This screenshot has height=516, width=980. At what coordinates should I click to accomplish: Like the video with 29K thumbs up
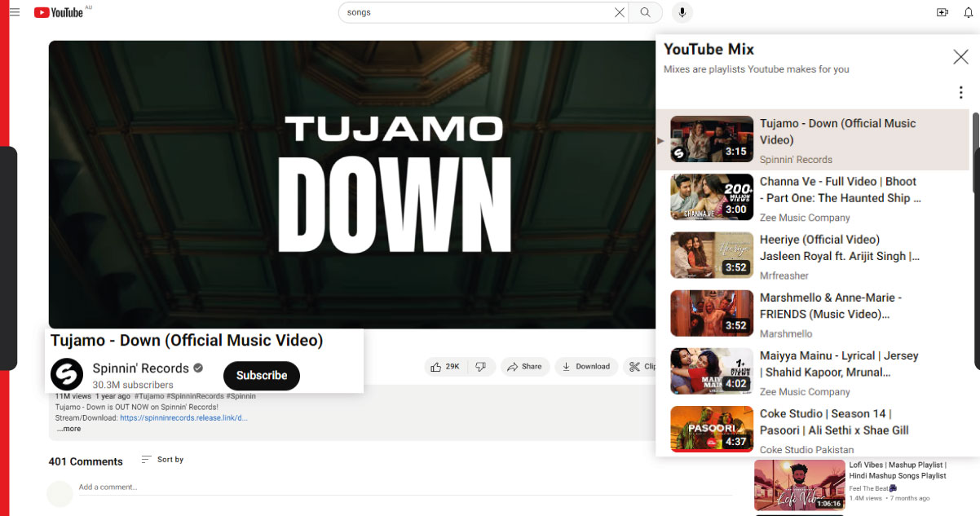click(x=446, y=367)
